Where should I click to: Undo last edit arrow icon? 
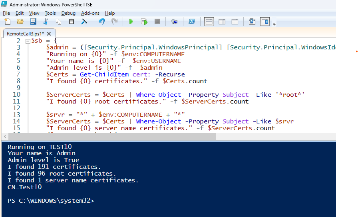click(x=101, y=22)
